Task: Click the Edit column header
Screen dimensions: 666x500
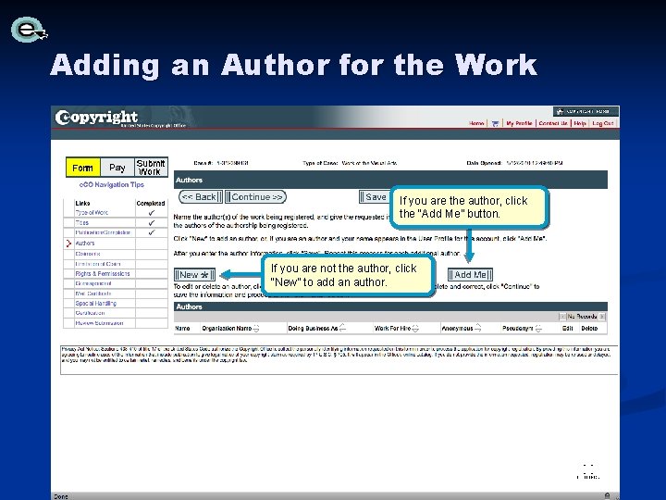Action: click(567, 328)
